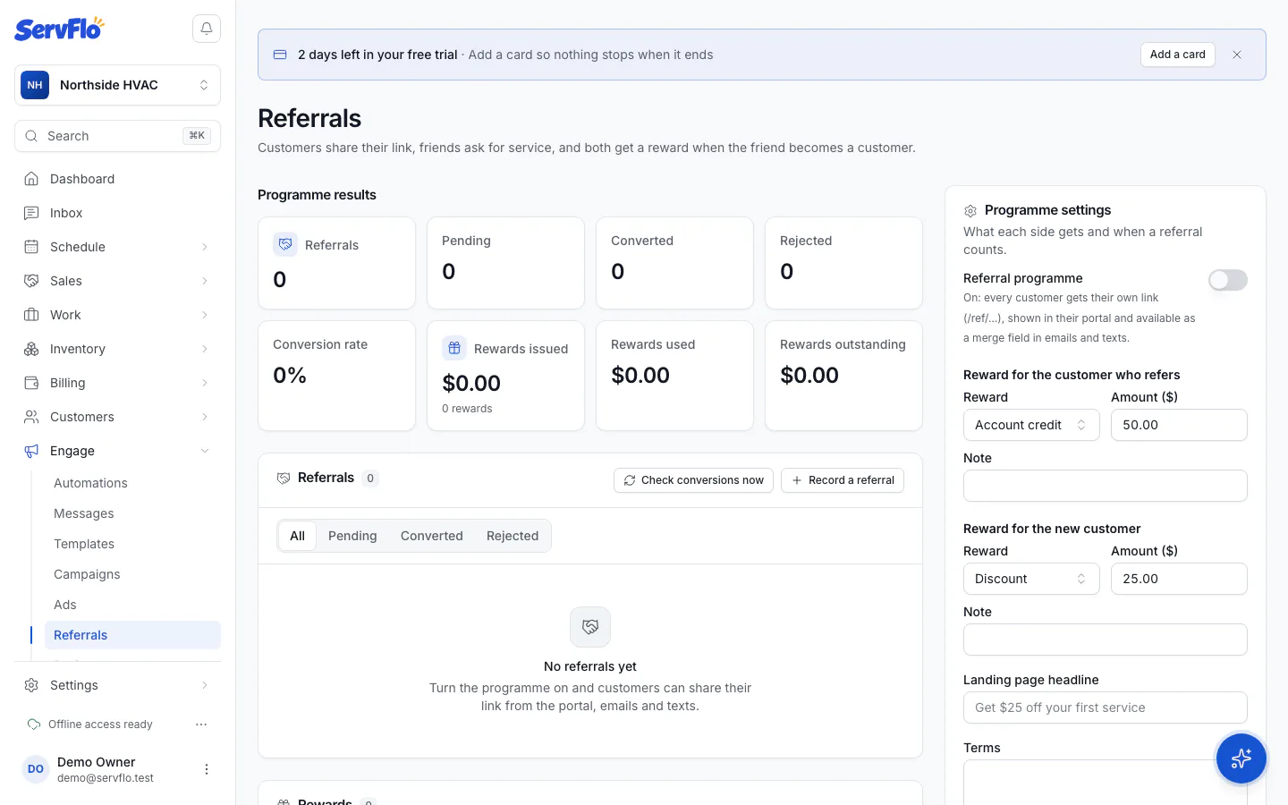
Task: Switch to the Converted tab
Action: (x=432, y=536)
